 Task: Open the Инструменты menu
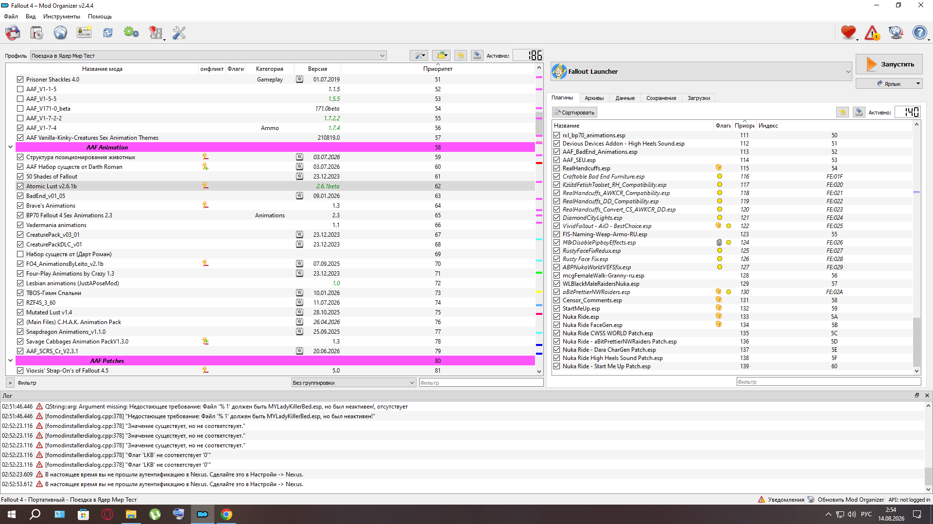(62, 16)
